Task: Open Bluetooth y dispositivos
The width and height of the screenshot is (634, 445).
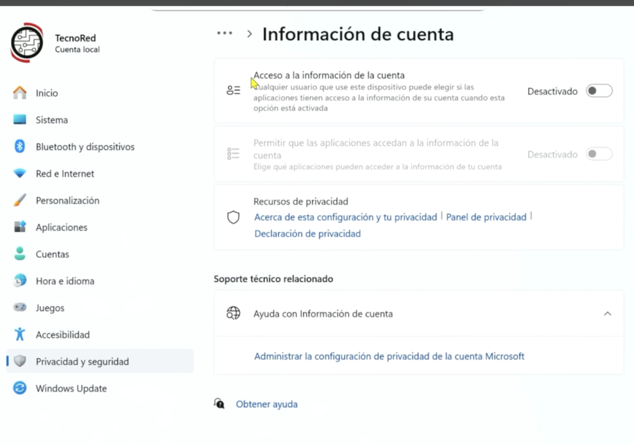Action: [100, 147]
